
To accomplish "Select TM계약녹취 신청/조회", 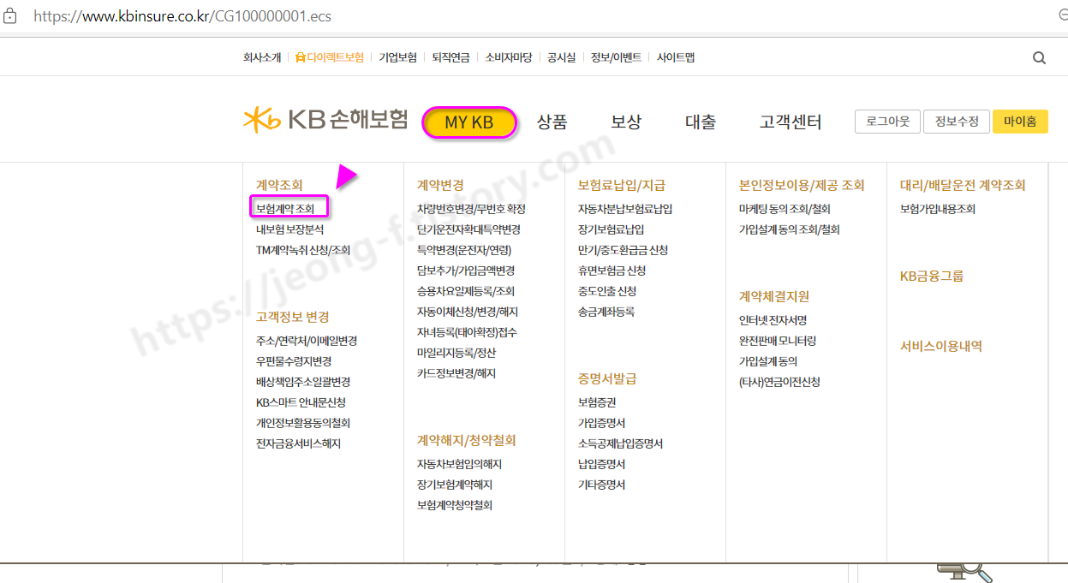I will pyautogui.click(x=303, y=250).
